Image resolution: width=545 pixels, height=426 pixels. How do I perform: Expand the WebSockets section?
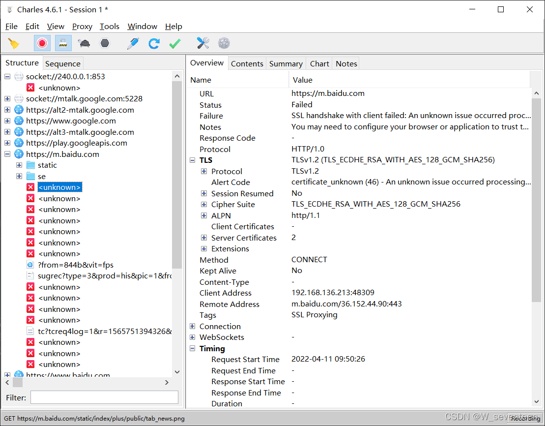pyautogui.click(x=192, y=337)
